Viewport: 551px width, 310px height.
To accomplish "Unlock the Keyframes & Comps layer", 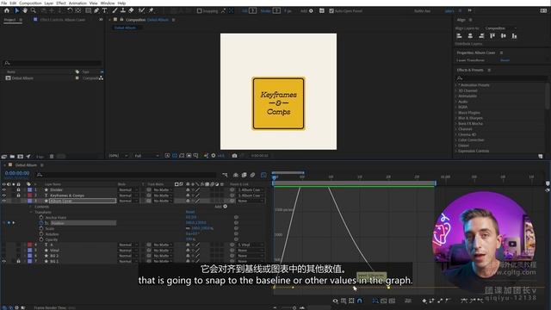I will (18, 195).
